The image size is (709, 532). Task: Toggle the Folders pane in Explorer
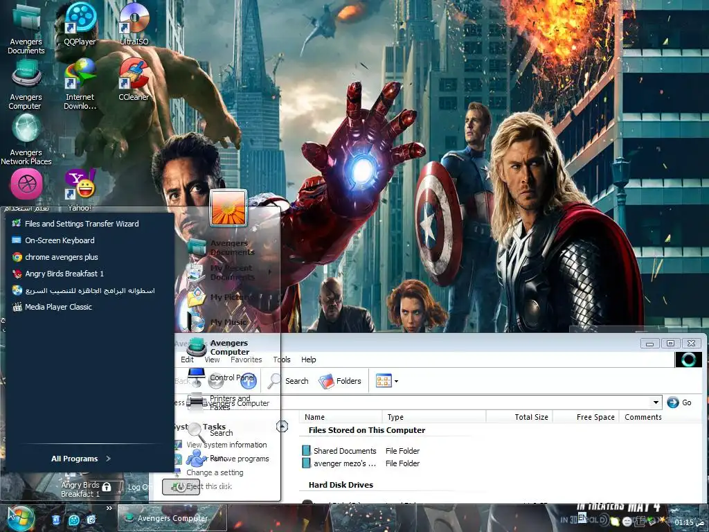340,381
